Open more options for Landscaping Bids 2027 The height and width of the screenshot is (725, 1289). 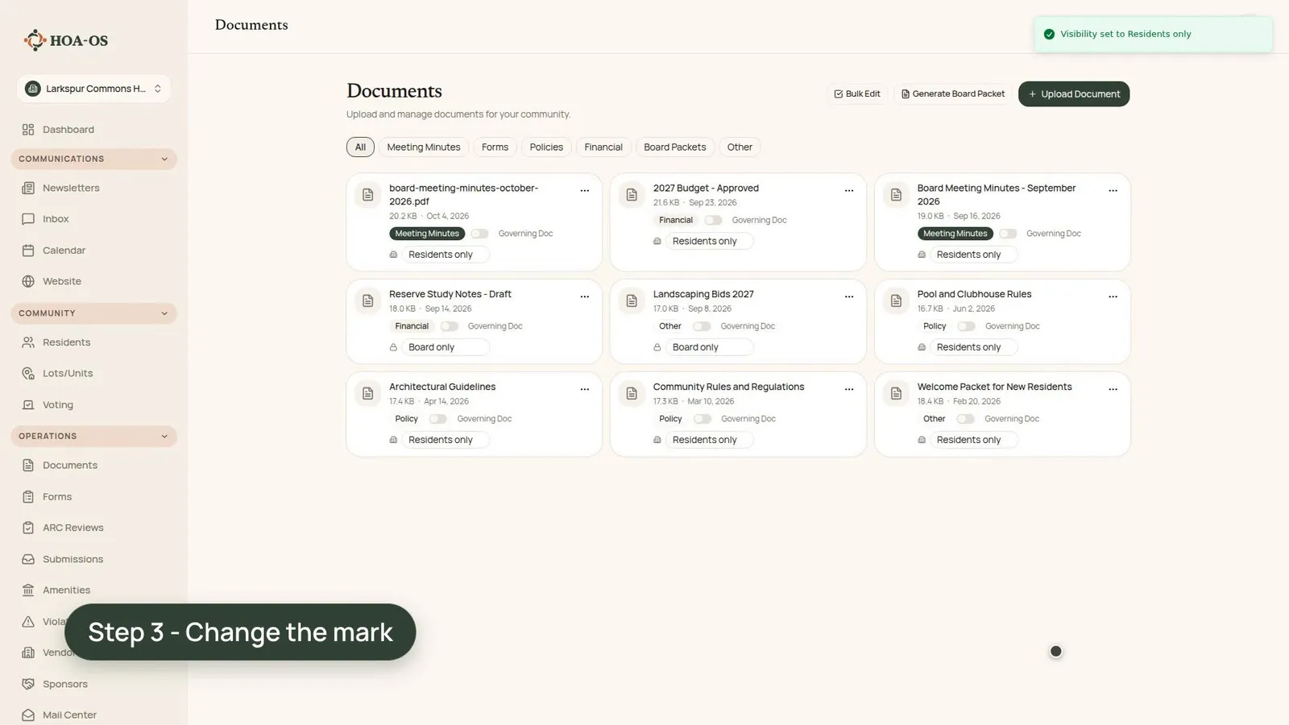tap(849, 297)
